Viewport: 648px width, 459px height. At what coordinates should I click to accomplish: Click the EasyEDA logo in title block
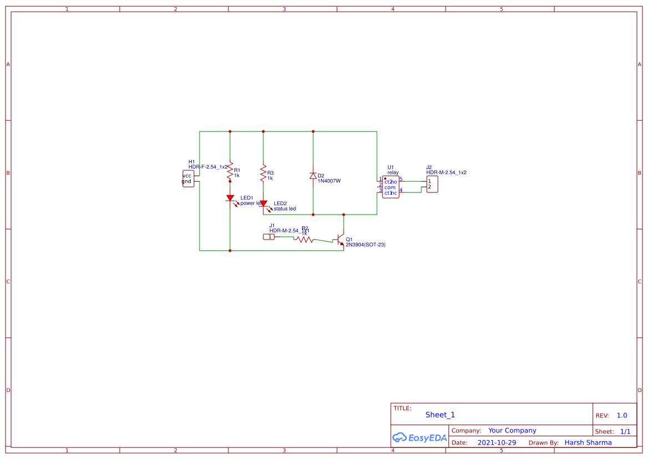[419, 437]
